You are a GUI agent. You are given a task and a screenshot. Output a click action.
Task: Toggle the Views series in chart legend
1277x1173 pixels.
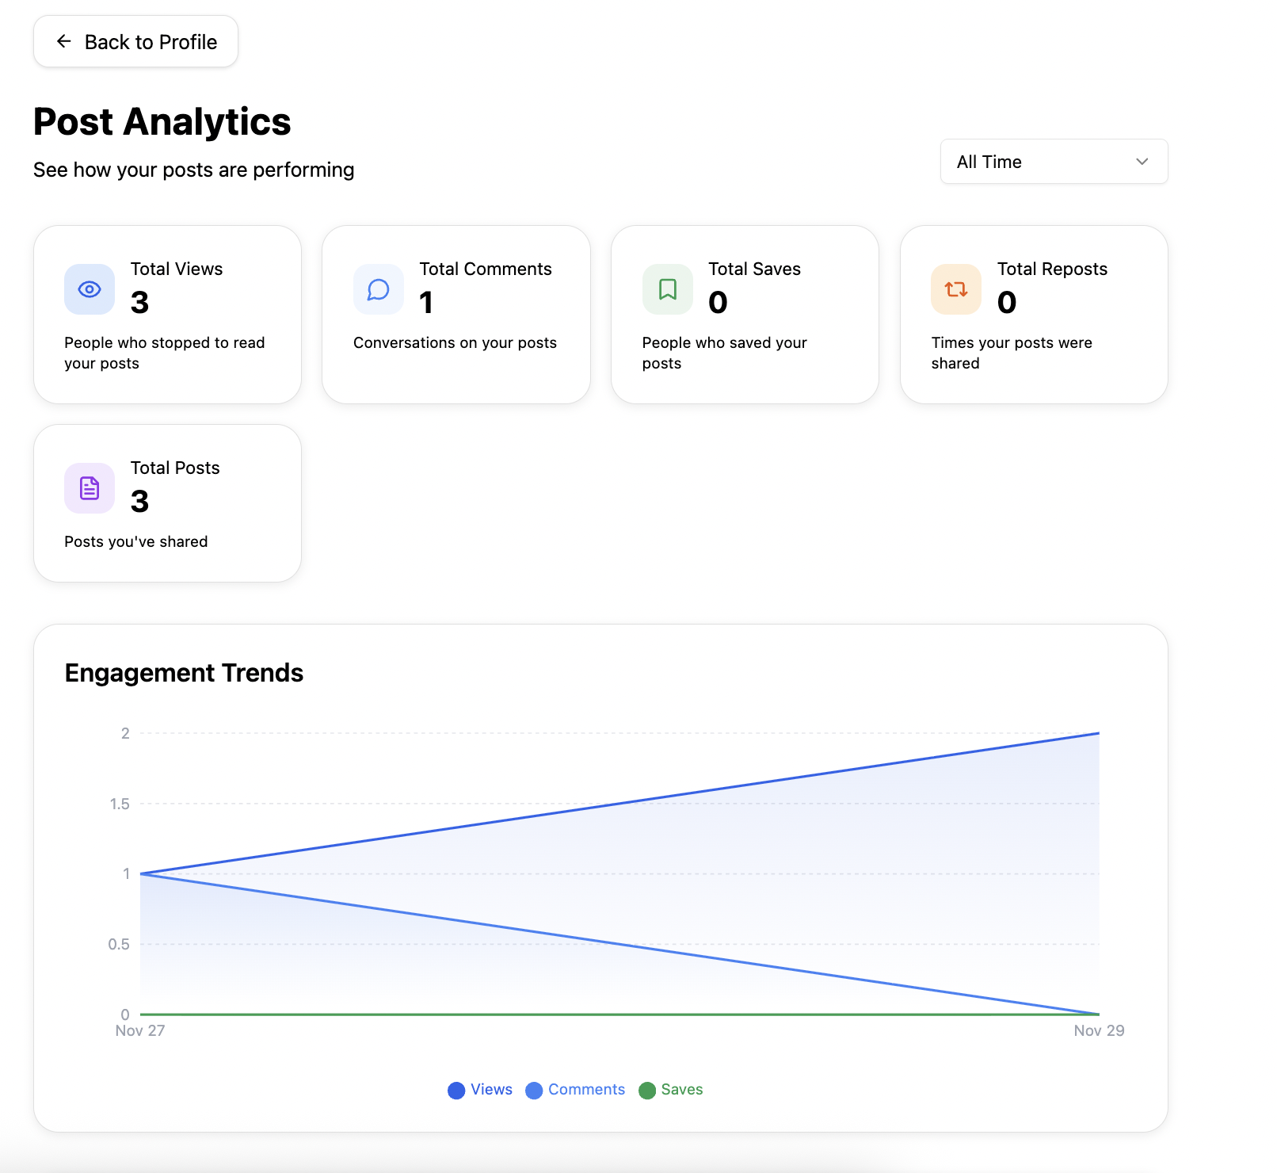[x=480, y=1090]
